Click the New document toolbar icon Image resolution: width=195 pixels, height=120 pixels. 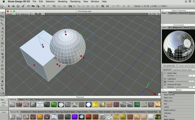click(9, 6)
